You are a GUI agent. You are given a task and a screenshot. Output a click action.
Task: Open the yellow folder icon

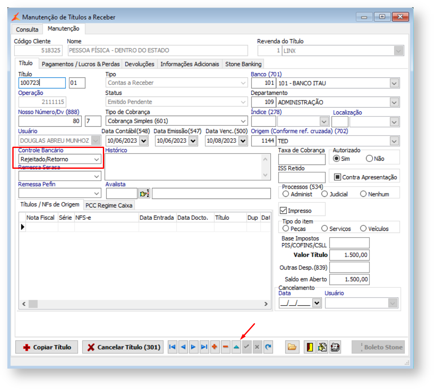pos(292,347)
